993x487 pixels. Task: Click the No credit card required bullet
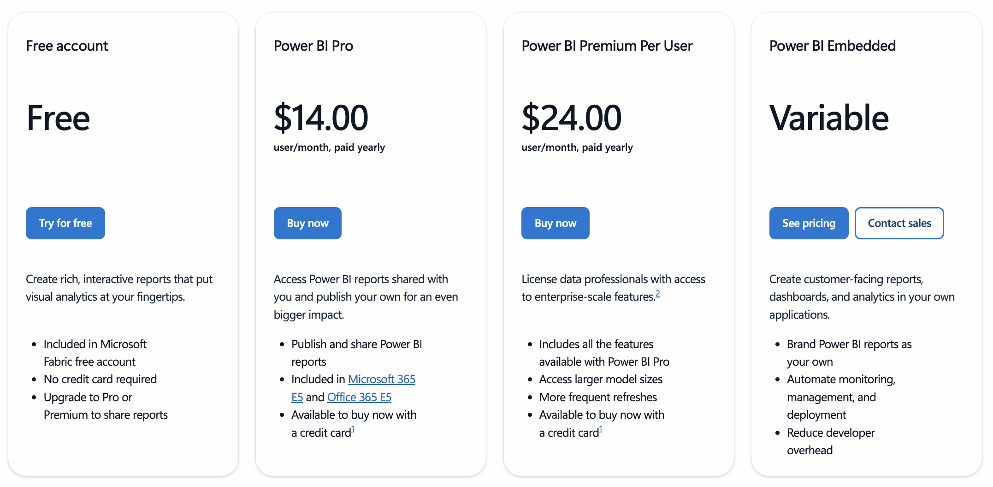[100, 380]
